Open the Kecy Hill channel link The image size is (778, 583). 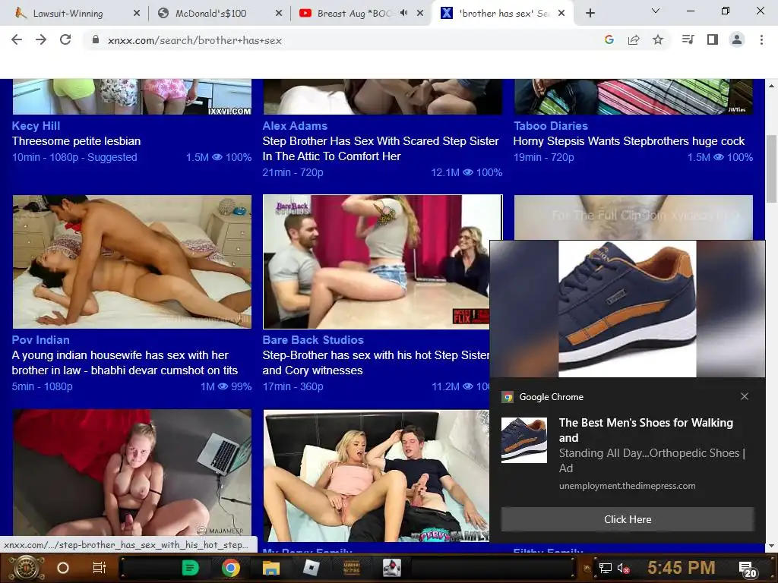click(x=36, y=126)
